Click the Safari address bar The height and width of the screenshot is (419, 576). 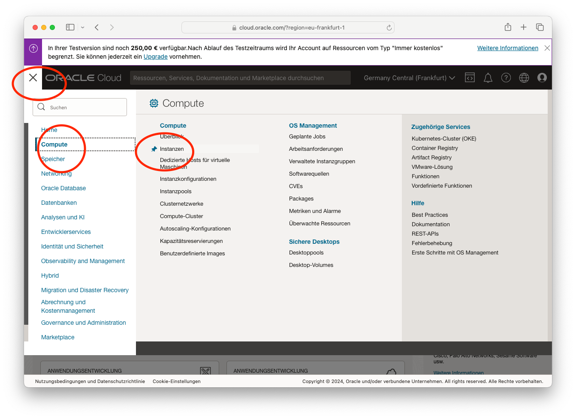pos(288,27)
